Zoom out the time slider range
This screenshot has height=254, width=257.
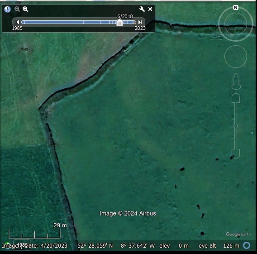(x=17, y=9)
